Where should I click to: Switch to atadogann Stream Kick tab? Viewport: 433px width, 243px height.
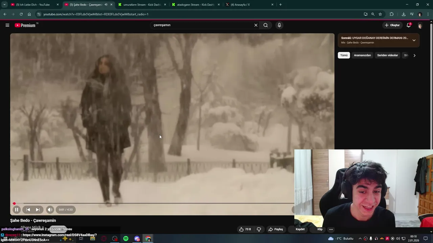click(196, 5)
